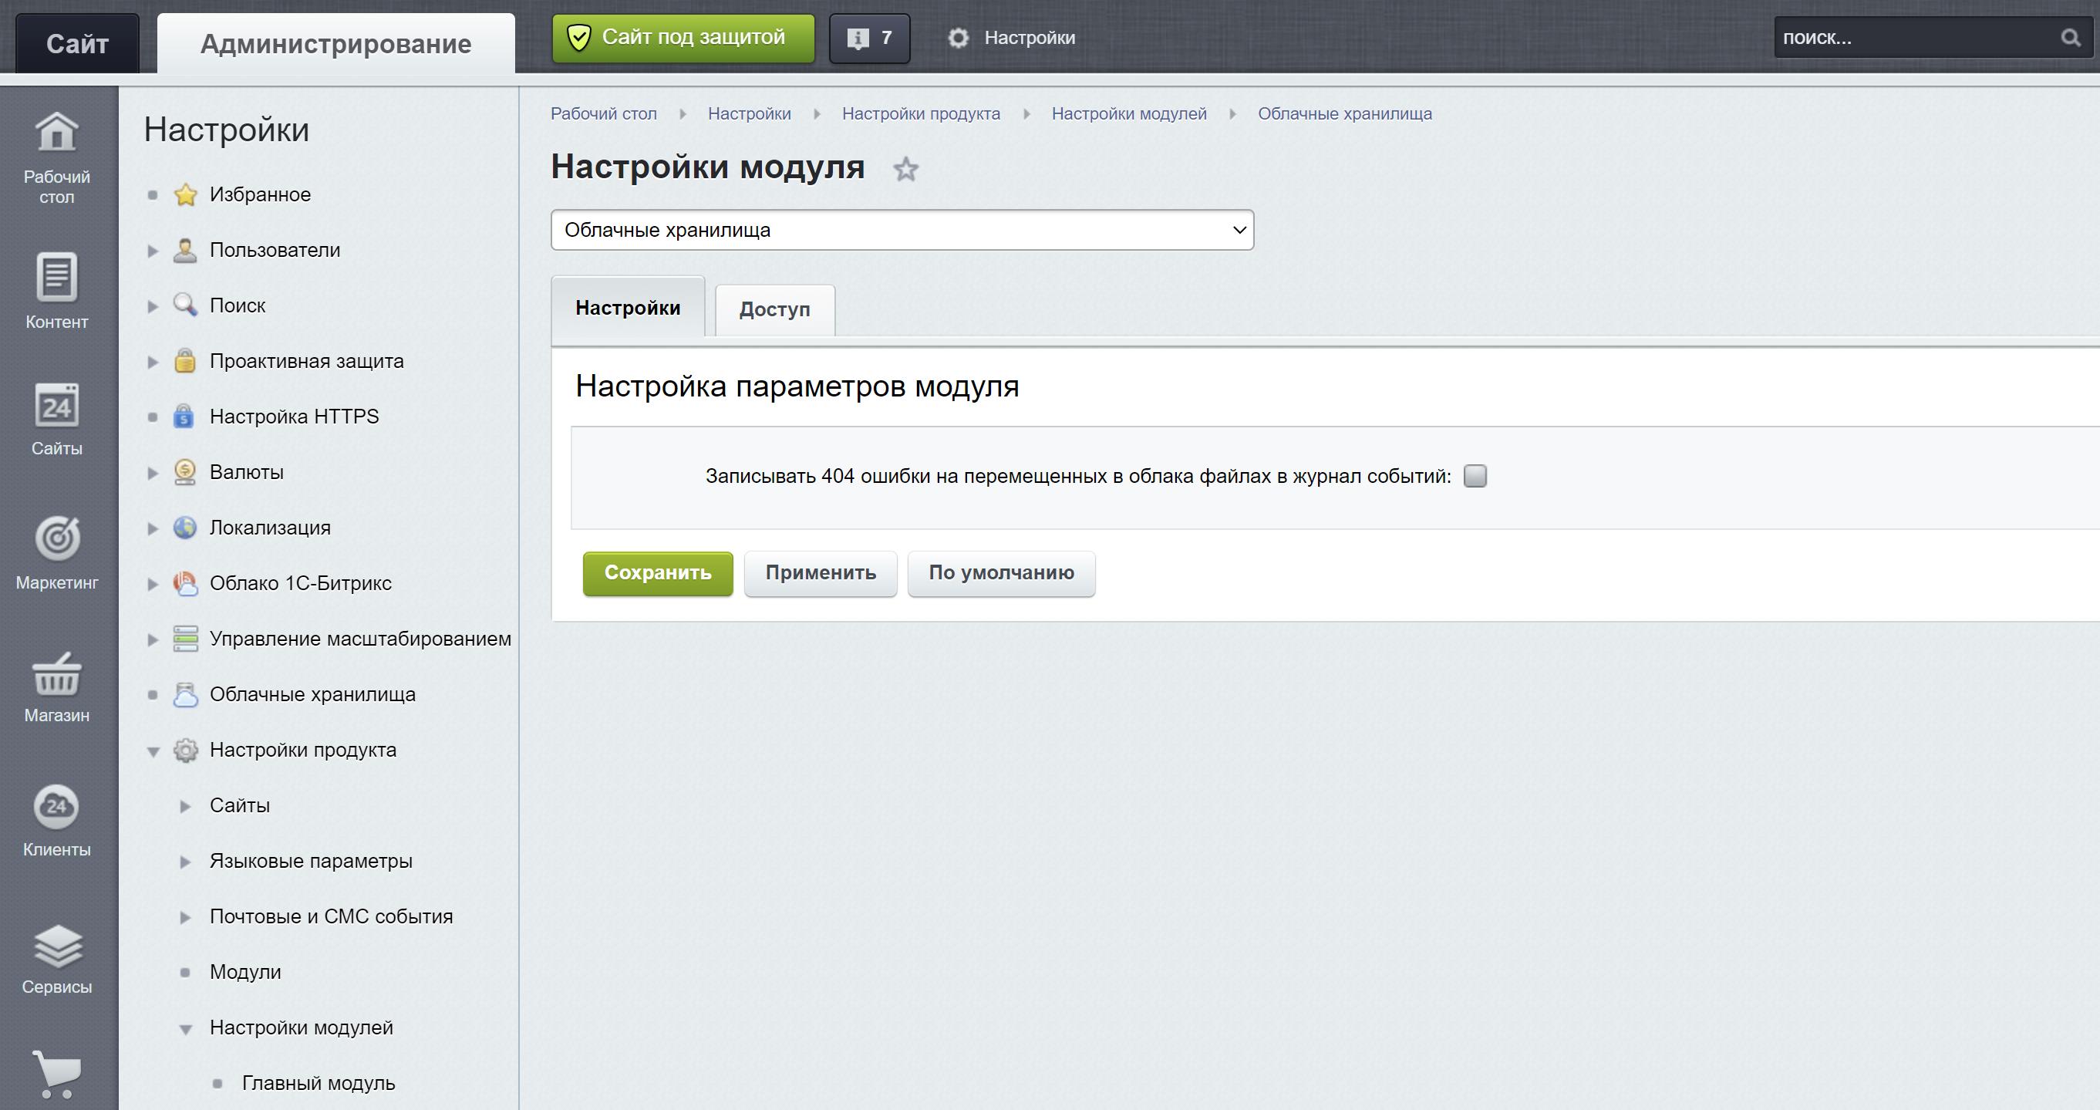
Task: Open the Администрирование menu tab
Action: point(337,43)
